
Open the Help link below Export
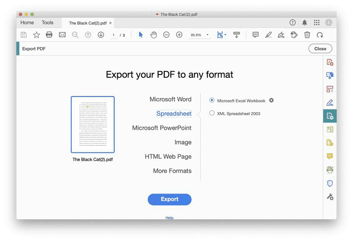click(169, 217)
